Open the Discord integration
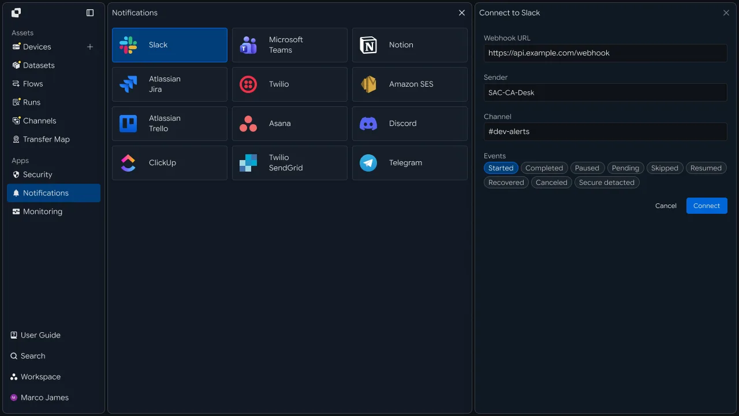739x416 pixels. pyautogui.click(x=410, y=124)
